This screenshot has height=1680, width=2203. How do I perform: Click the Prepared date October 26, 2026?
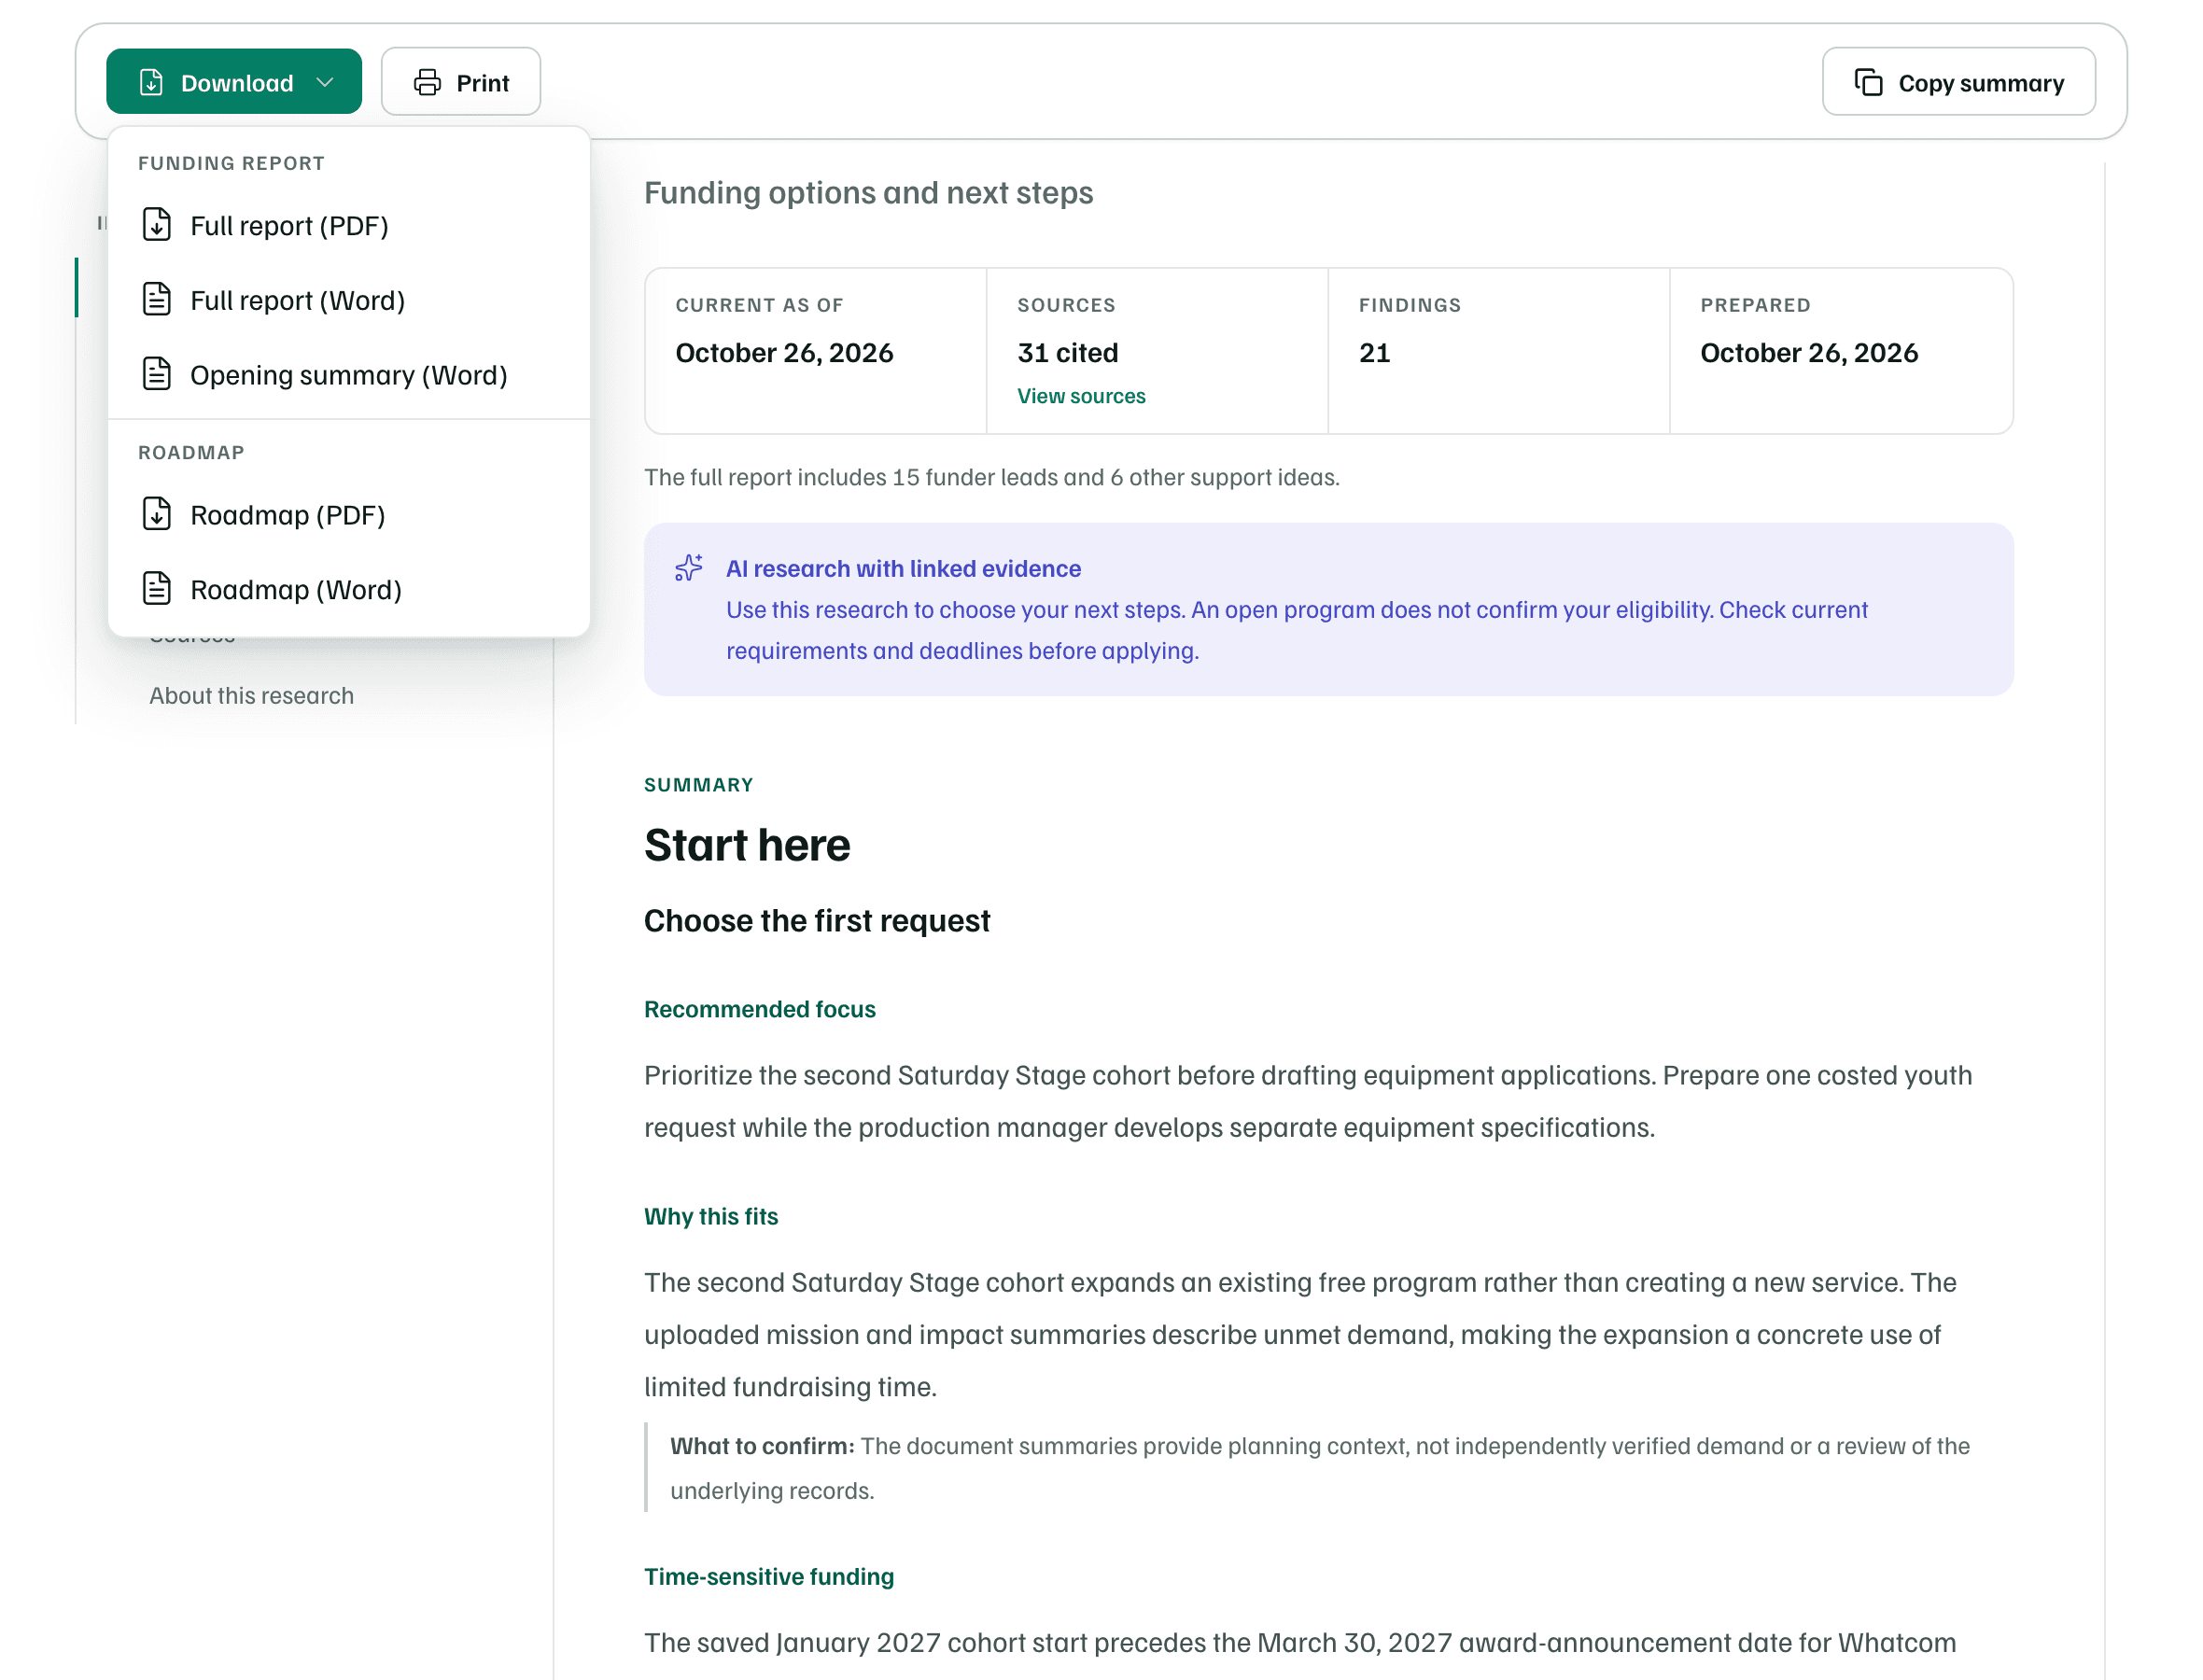(1808, 353)
